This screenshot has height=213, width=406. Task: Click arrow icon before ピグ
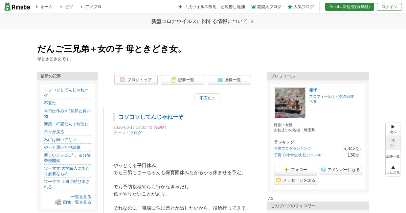click(x=61, y=7)
